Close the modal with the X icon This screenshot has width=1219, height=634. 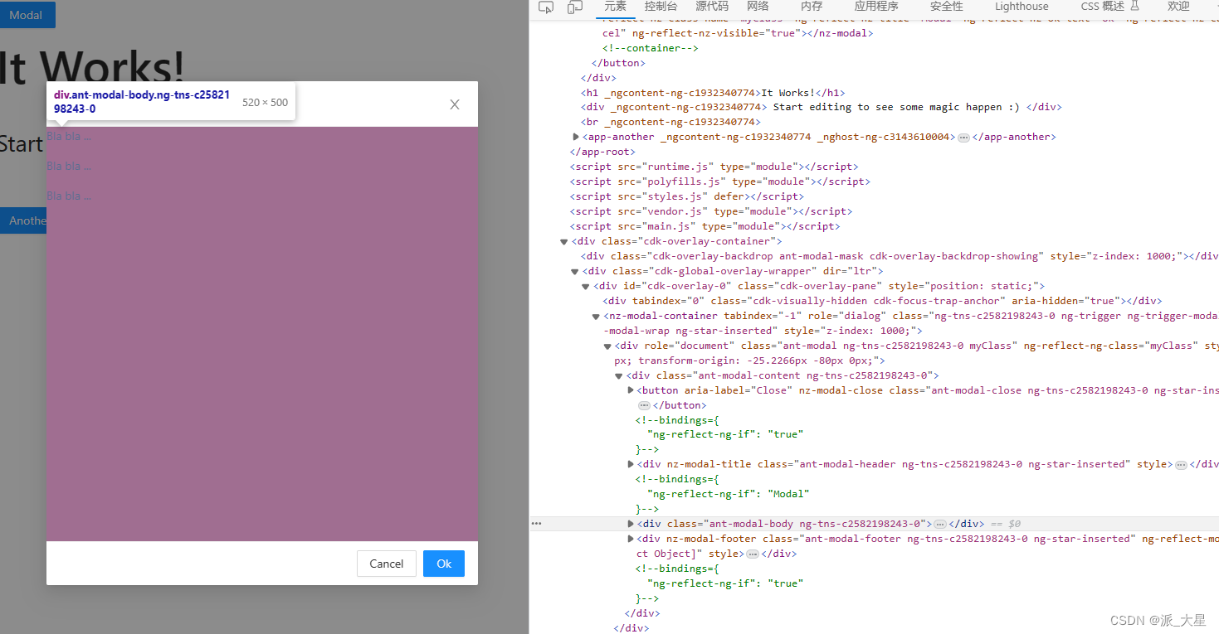(455, 104)
